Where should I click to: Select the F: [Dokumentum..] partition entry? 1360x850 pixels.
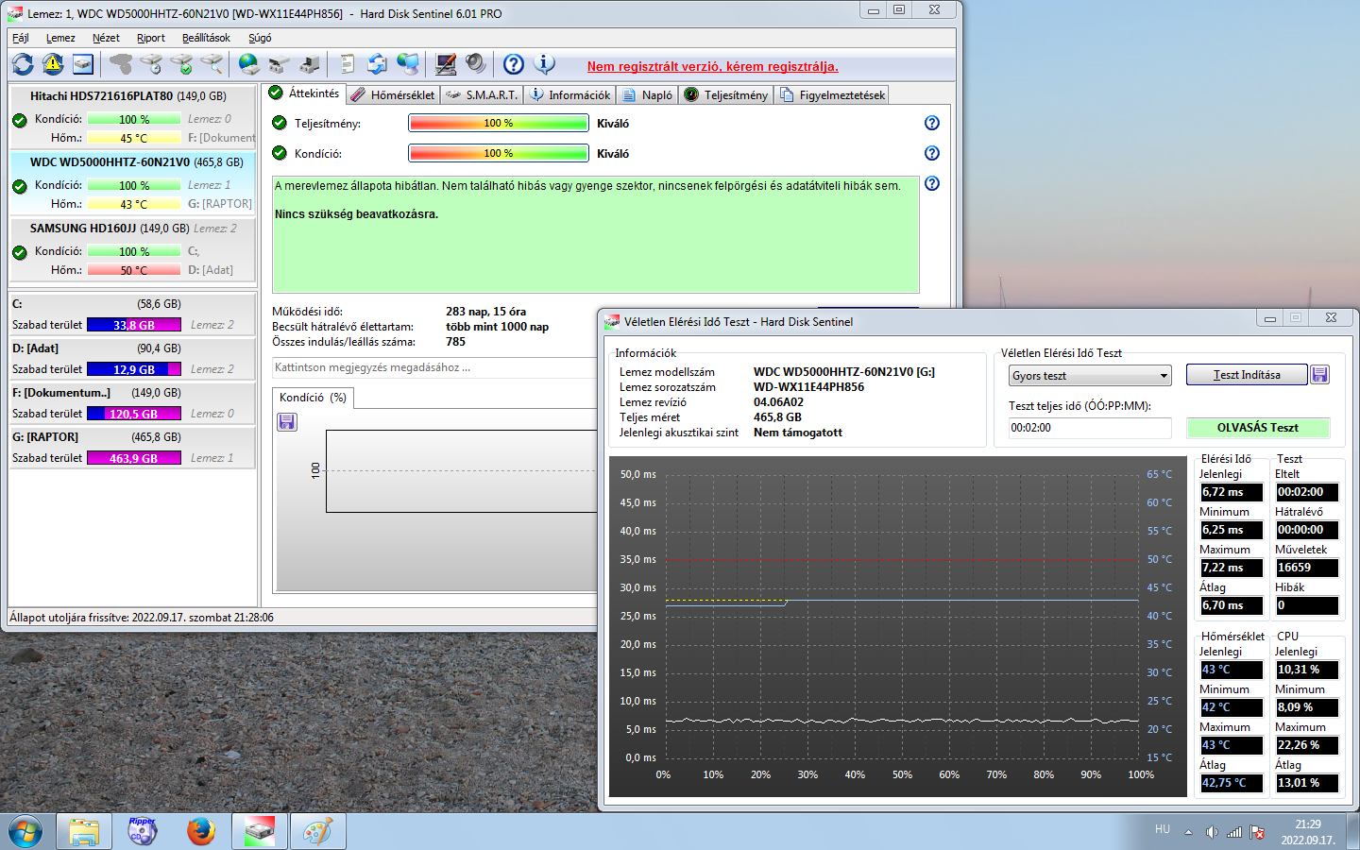coord(132,402)
